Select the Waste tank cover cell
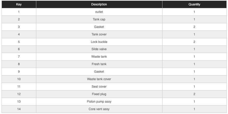228x114 pixels. point(99,79)
